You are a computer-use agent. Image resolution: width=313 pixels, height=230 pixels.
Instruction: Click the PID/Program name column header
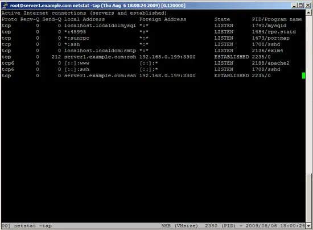[277, 19]
